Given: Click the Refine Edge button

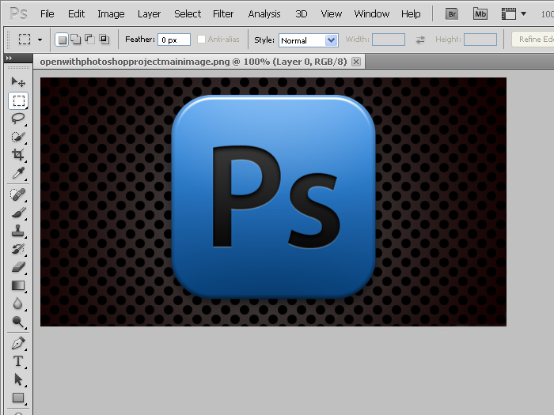Looking at the screenshot, I should [x=533, y=40].
